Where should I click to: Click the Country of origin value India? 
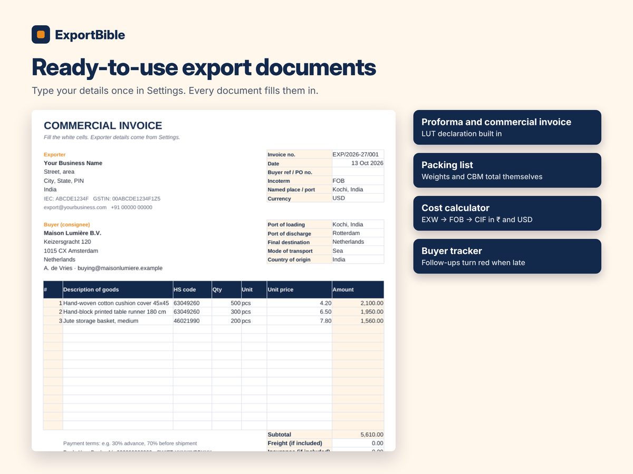358,260
